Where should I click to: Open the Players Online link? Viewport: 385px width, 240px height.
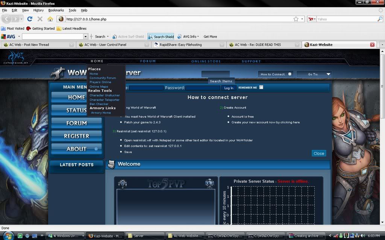100,82
